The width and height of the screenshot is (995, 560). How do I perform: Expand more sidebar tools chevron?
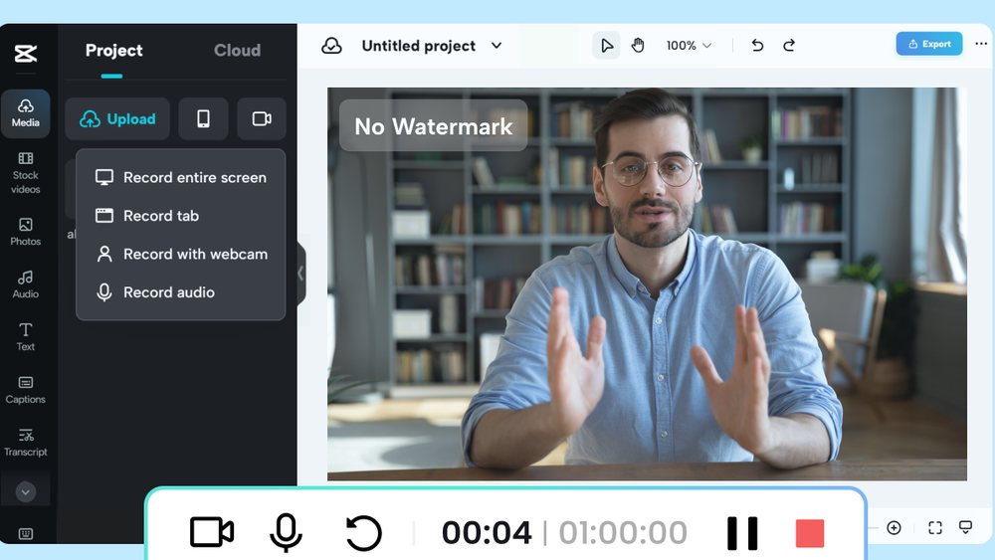pos(26,491)
